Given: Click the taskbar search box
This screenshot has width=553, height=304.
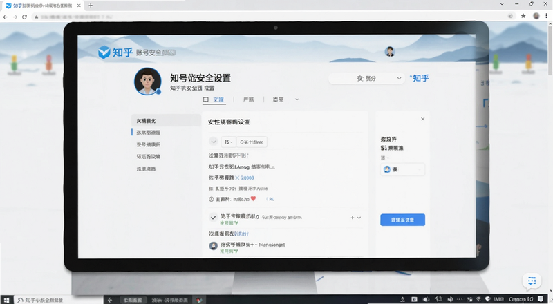Looking at the screenshot, I should (58, 300).
